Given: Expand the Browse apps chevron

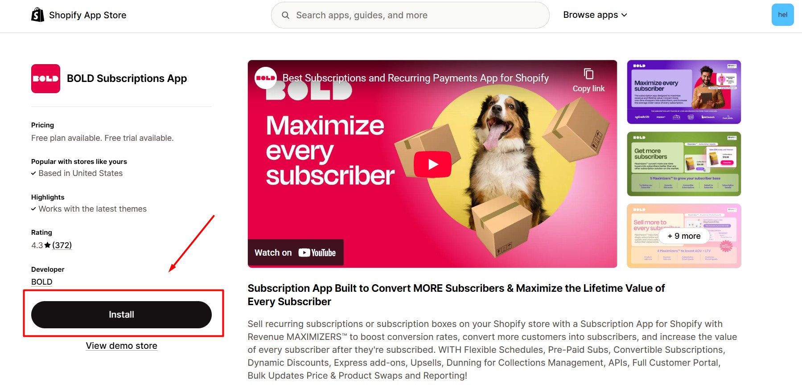Looking at the screenshot, I should coord(624,15).
